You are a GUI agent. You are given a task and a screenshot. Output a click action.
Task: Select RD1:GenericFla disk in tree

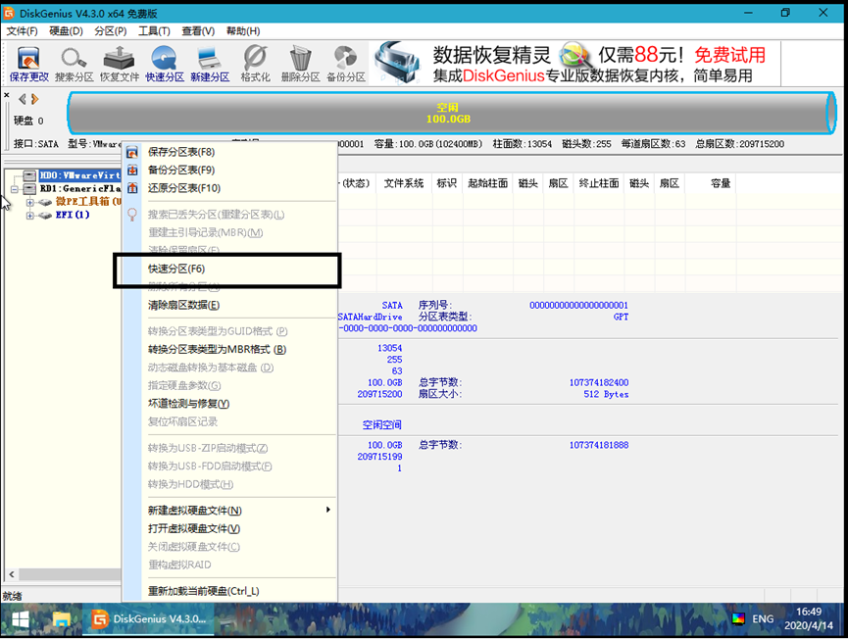(x=80, y=189)
